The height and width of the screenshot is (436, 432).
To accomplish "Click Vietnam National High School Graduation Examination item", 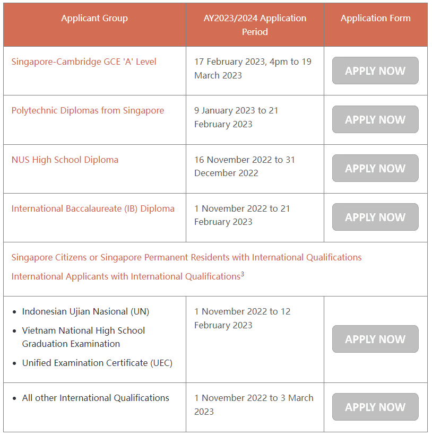I will pyautogui.click(x=83, y=337).
